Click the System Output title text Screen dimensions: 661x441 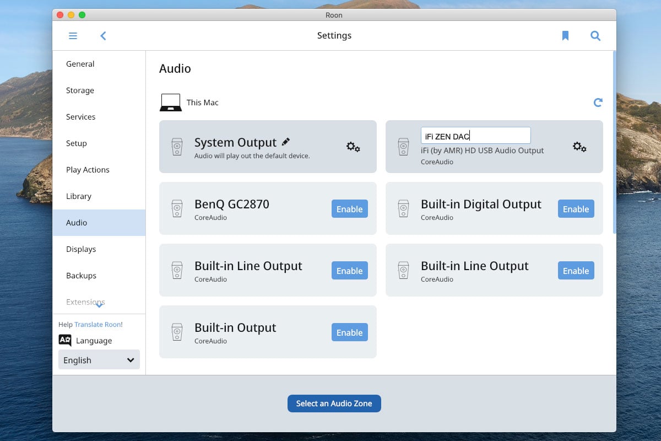tap(235, 142)
